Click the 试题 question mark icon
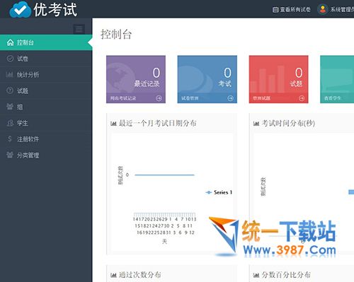The width and height of the screenshot is (354, 282). pos(10,90)
